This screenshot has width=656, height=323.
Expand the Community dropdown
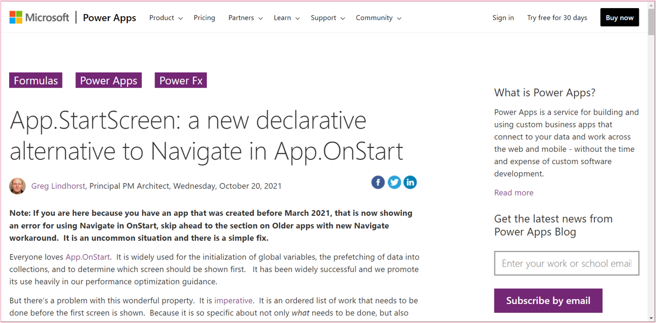coord(379,18)
